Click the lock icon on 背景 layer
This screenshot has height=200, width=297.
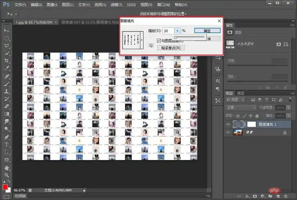pyautogui.click(x=285, y=133)
